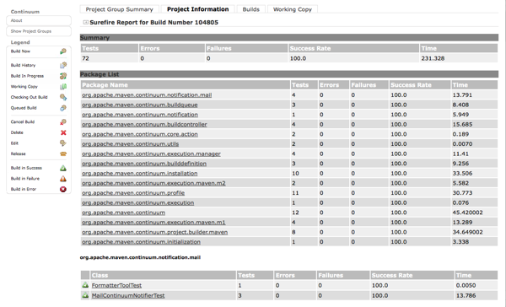The height and width of the screenshot is (307, 506).
Task: Expand the Surefire Report section toggle
Action: [85, 22]
